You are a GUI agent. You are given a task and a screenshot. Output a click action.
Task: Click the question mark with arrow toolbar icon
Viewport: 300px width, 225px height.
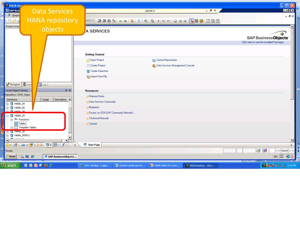(114, 21)
